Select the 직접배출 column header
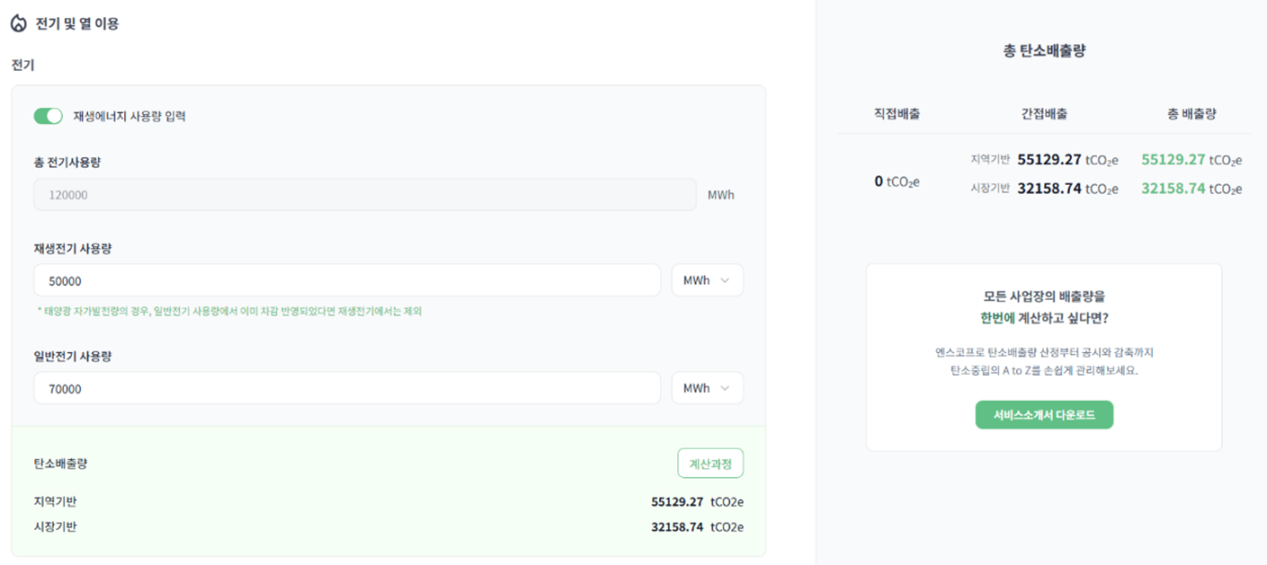 pos(897,114)
